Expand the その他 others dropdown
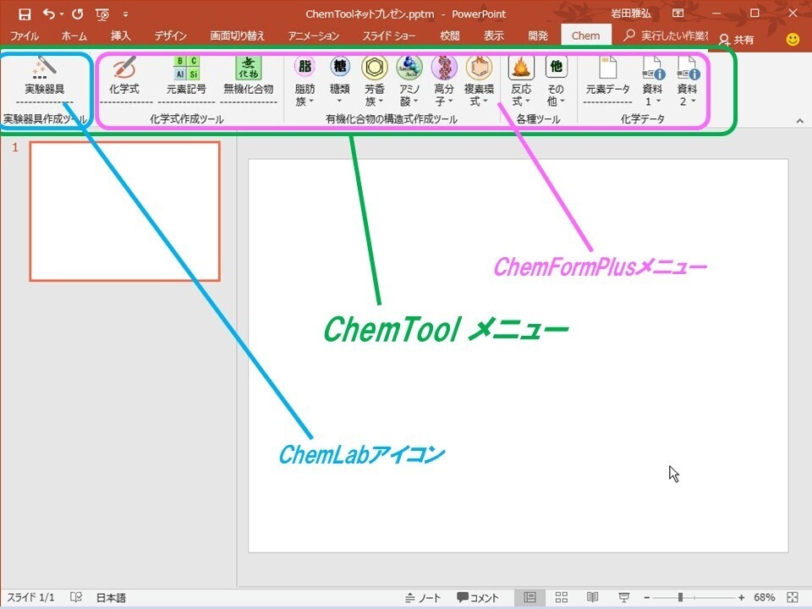This screenshot has height=609, width=812. click(556, 81)
